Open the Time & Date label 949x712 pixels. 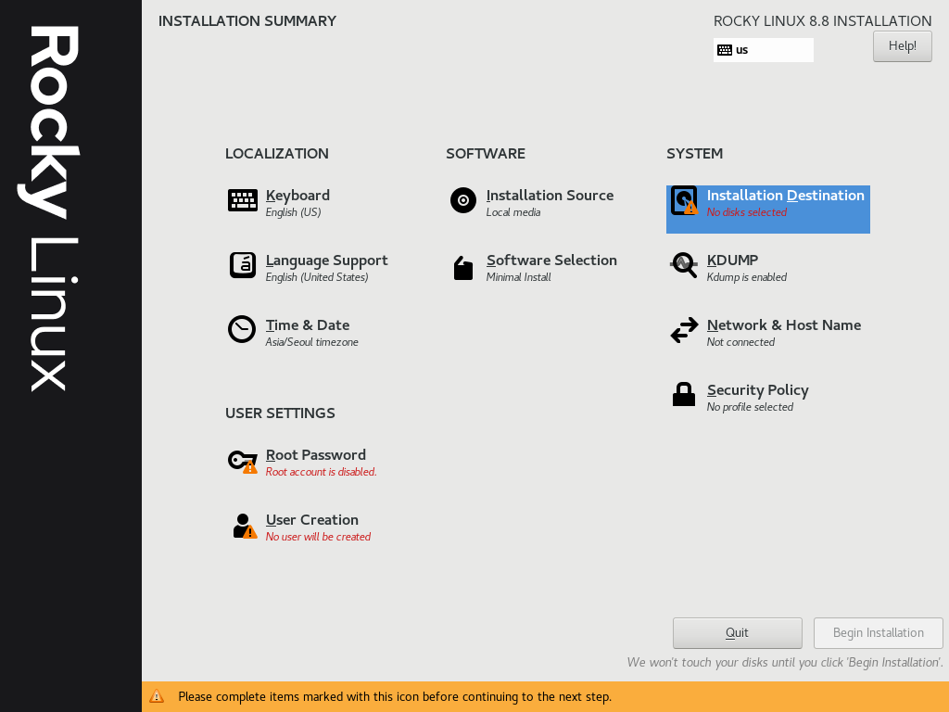point(308,325)
